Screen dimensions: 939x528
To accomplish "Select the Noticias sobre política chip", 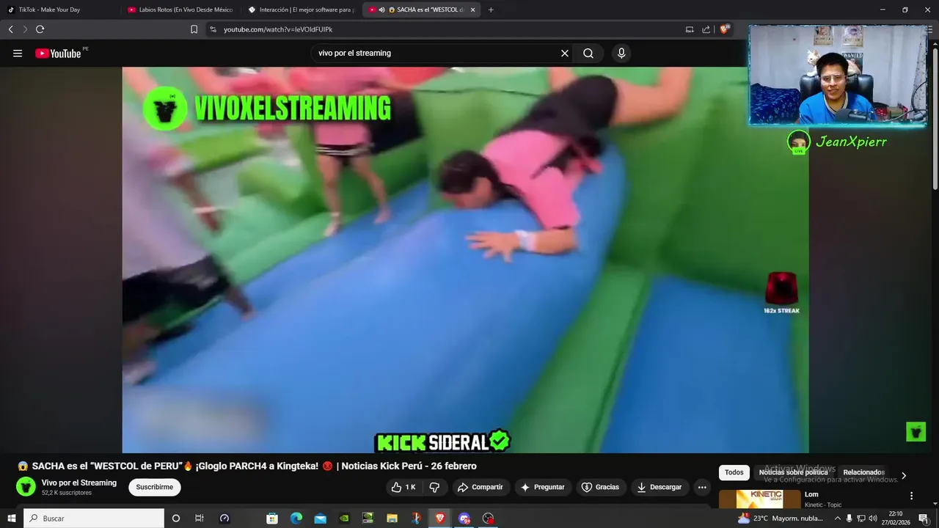I will click(794, 472).
